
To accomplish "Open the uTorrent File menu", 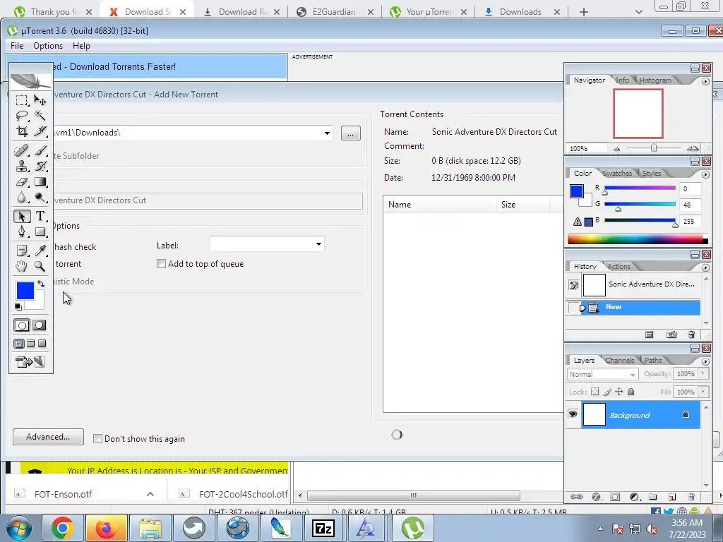I will coord(17,46).
